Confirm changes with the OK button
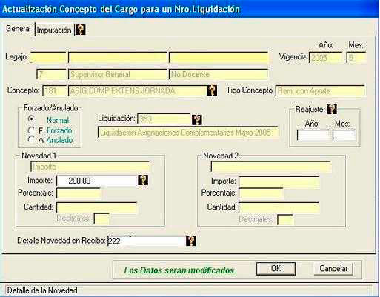Viewport: 380px width, 297px height. tap(276, 268)
